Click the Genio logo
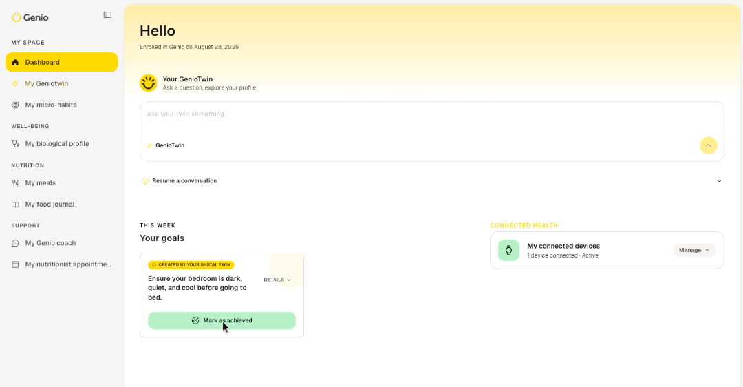Screen dimensions: 743x387 click(x=30, y=17)
